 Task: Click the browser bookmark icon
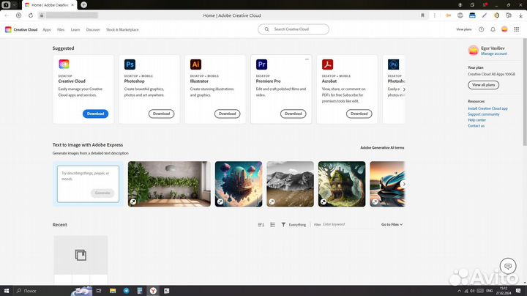(x=422, y=15)
